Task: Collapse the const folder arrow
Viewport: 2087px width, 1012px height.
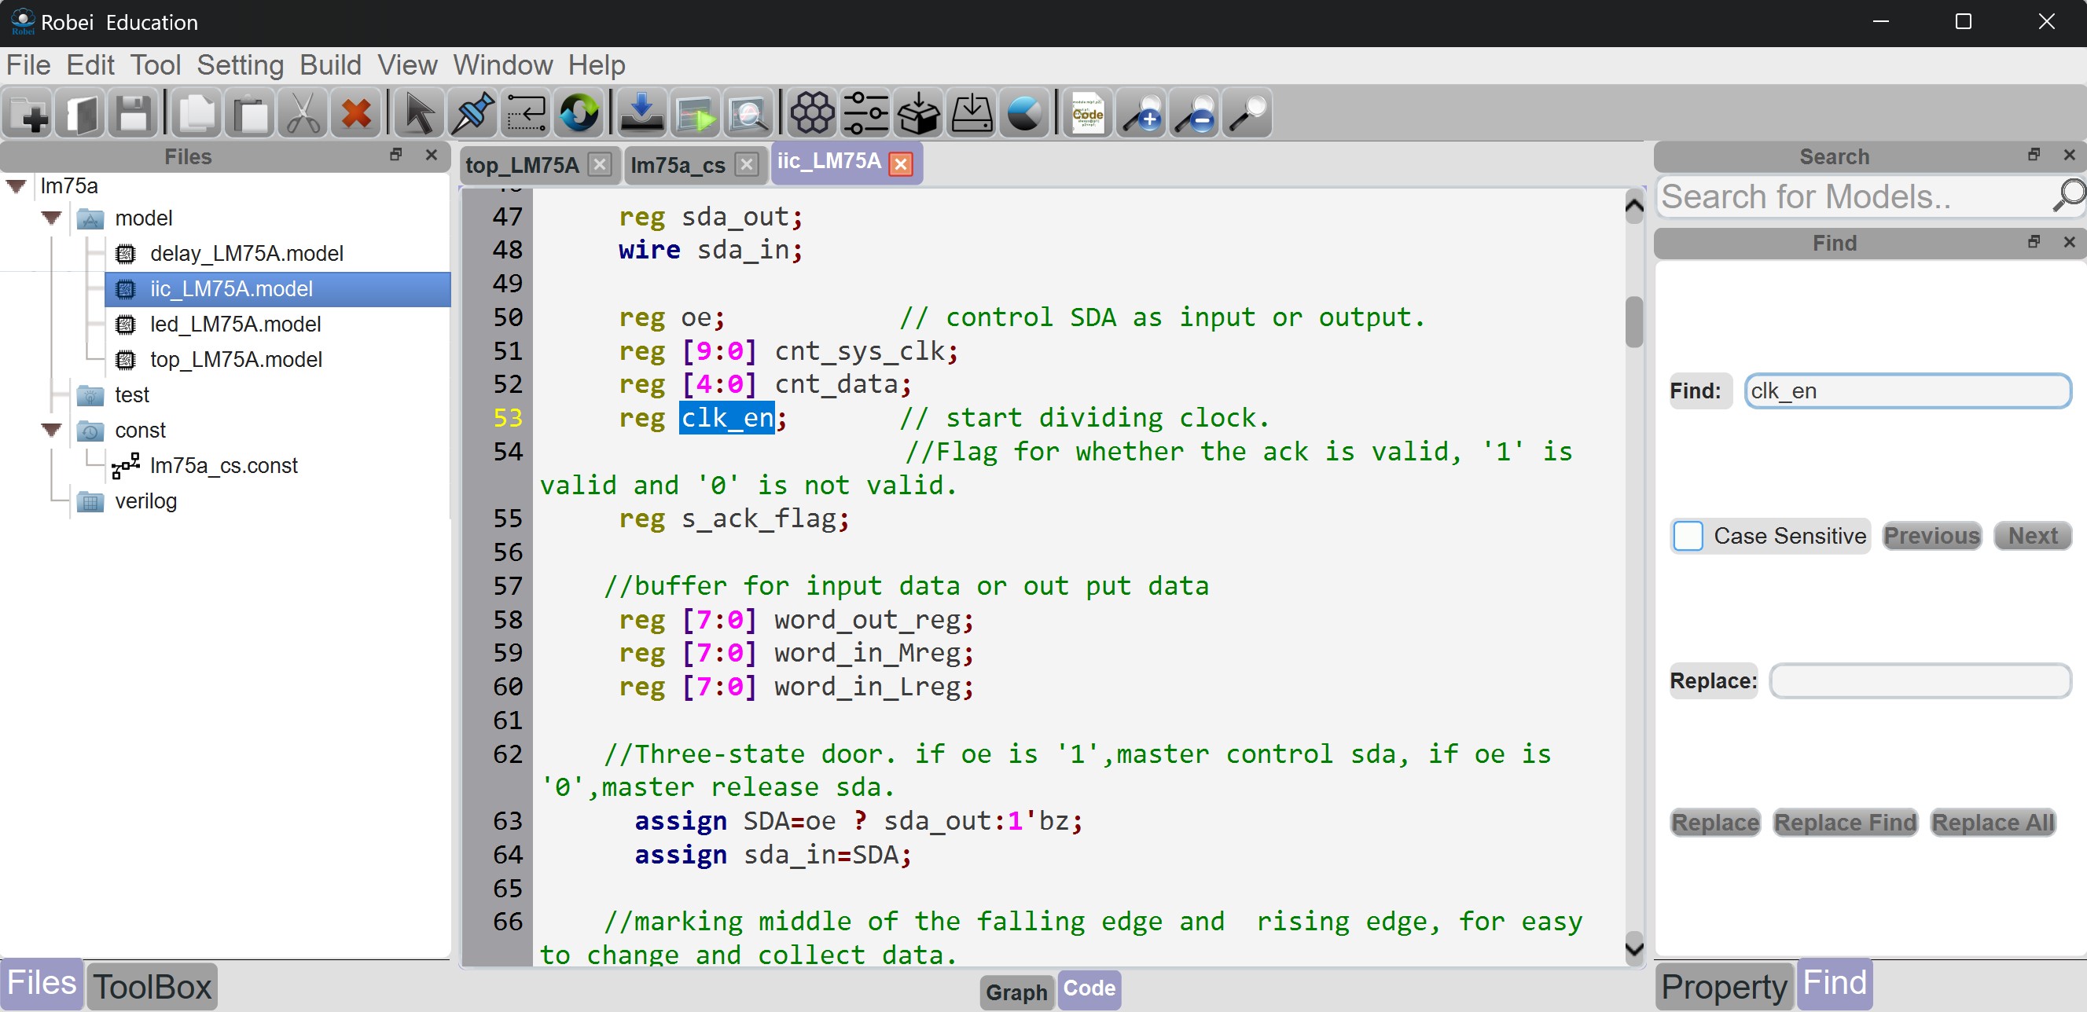Action: click(51, 430)
